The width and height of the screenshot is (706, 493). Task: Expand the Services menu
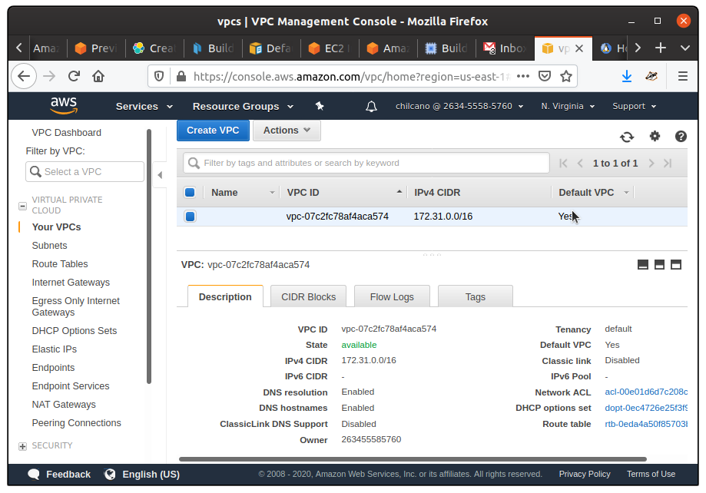click(144, 106)
